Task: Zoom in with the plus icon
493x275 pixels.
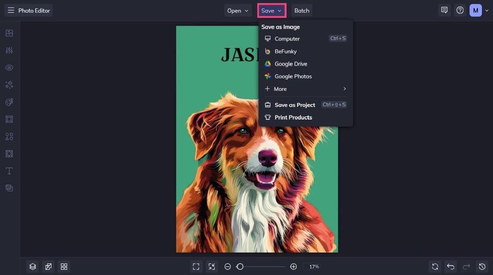Action: click(x=294, y=267)
